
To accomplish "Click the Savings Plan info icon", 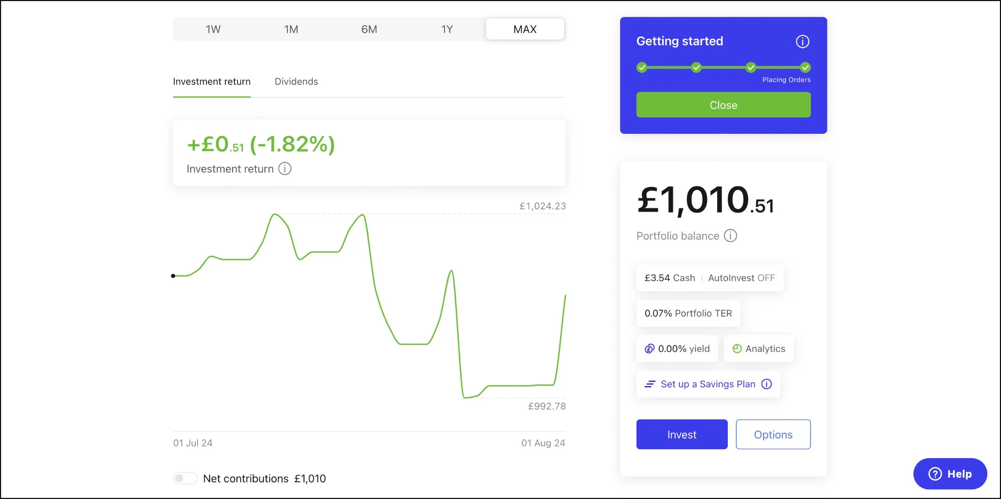I will pyautogui.click(x=767, y=384).
